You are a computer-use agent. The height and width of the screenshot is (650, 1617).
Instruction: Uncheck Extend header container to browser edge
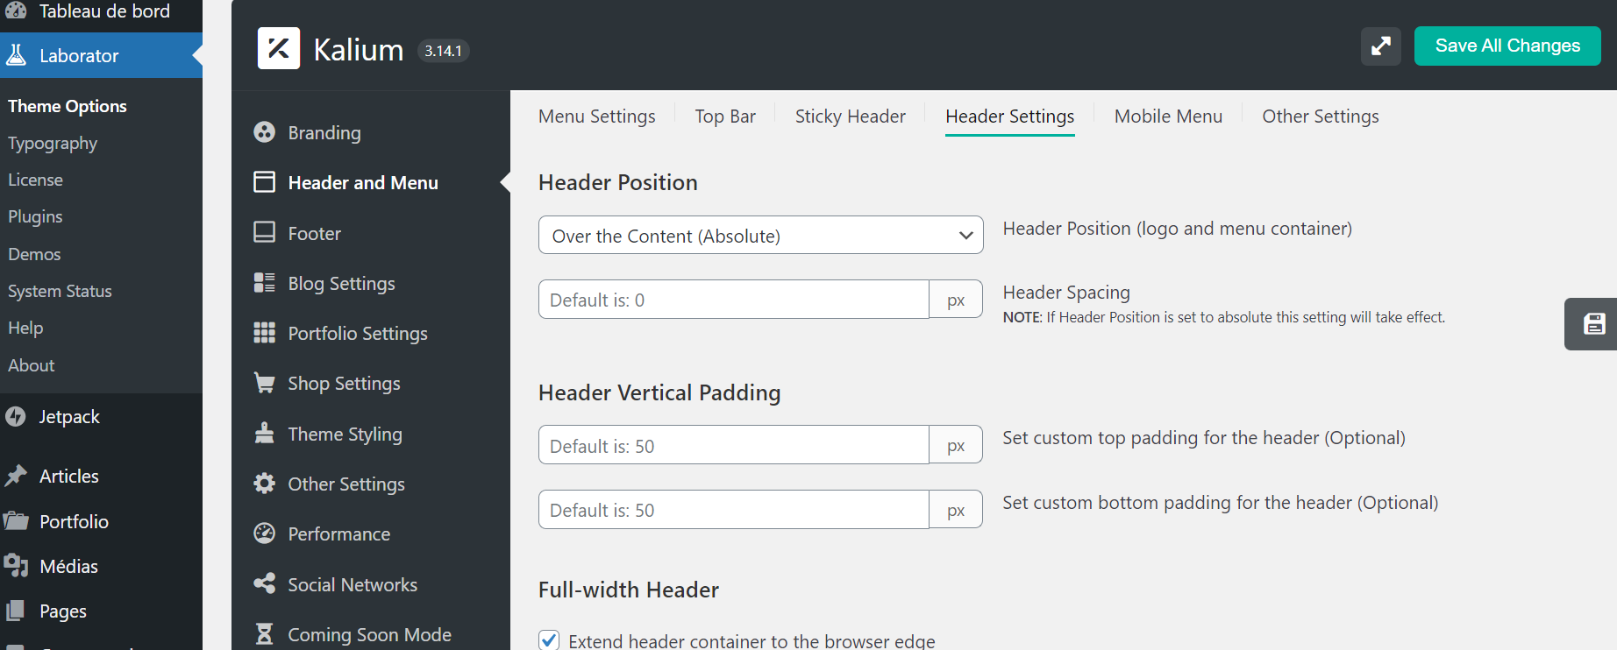[549, 640]
